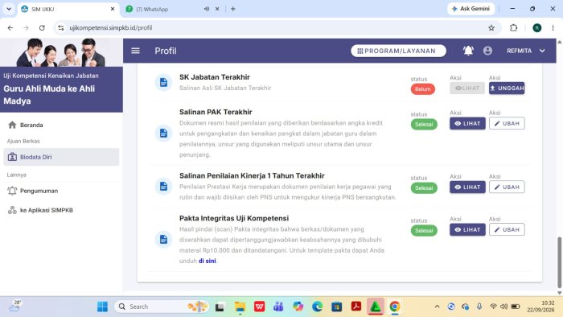The height and width of the screenshot is (317, 563).
Task: Open Microsoft Edge from taskbar
Action: point(318,307)
